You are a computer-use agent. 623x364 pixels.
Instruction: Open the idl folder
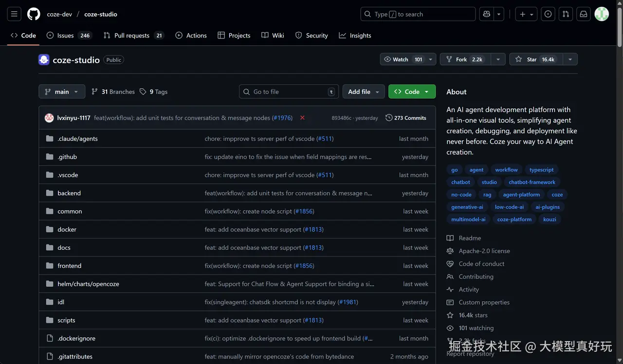(61, 302)
